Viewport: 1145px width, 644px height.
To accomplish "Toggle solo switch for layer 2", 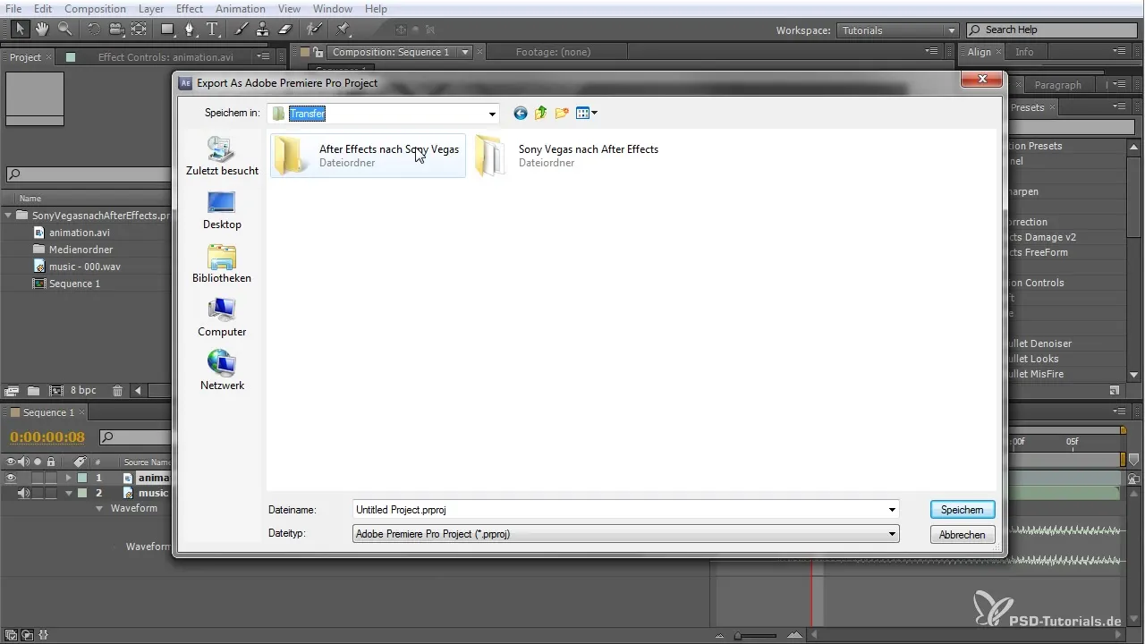I will [38, 493].
